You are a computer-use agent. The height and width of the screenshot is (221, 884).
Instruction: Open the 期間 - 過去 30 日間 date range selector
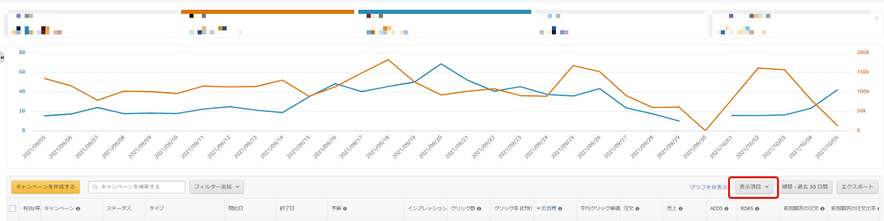coord(804,187)
